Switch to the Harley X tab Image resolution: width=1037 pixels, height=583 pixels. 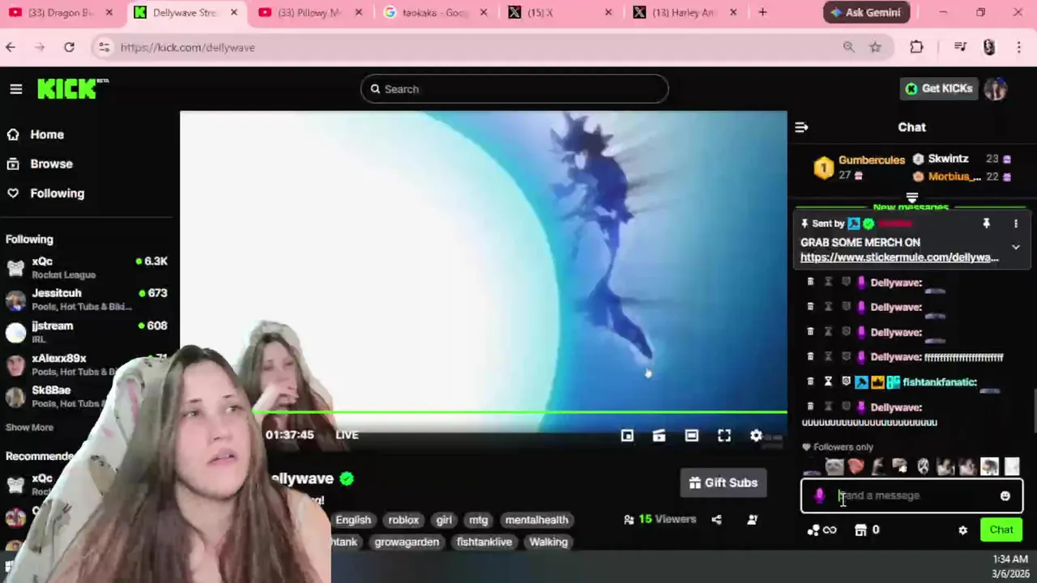click(x=685, y=13)
